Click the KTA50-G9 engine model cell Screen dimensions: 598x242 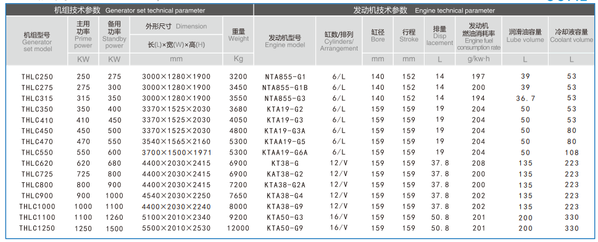coord(284,228)
